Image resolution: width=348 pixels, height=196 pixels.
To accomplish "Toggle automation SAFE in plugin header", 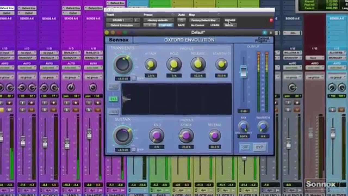I will pyautogui.click(x=181, y=25).
